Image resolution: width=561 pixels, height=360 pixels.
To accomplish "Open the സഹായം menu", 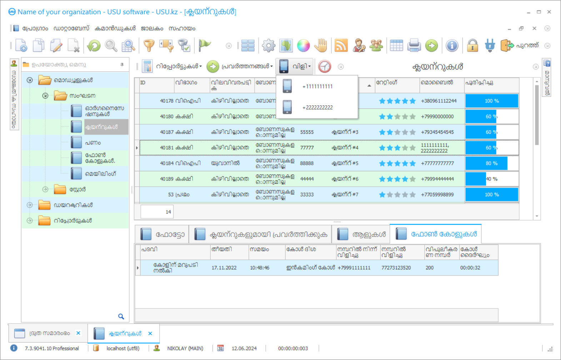I will click(x=182, y=29).
